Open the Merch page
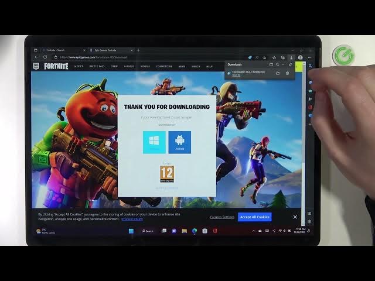375x281 pixels. [196, 66]
